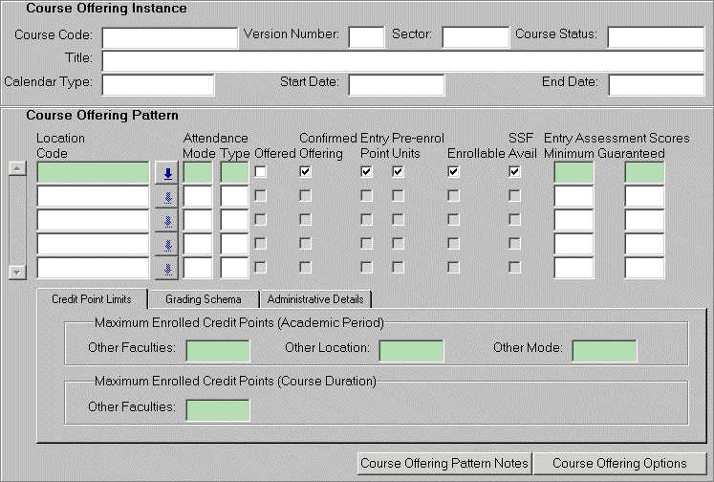
Task: Click the second row Location Code lookup arrow
Action: 166,197
